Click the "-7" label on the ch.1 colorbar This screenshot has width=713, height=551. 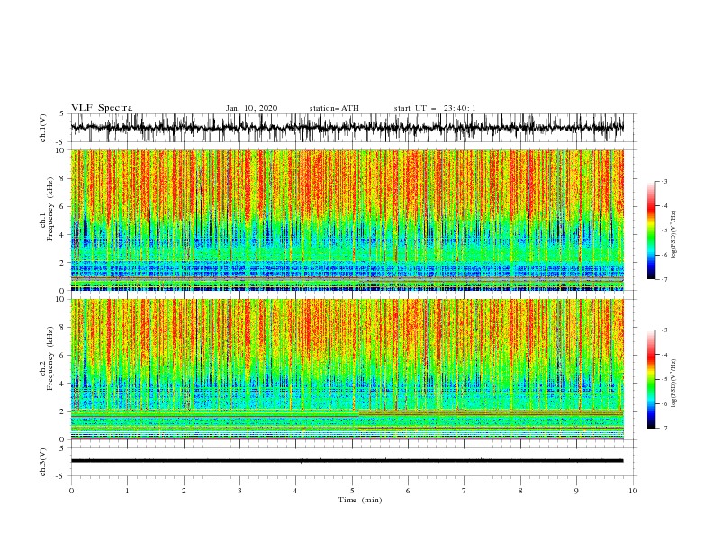[x=664, y=279]
